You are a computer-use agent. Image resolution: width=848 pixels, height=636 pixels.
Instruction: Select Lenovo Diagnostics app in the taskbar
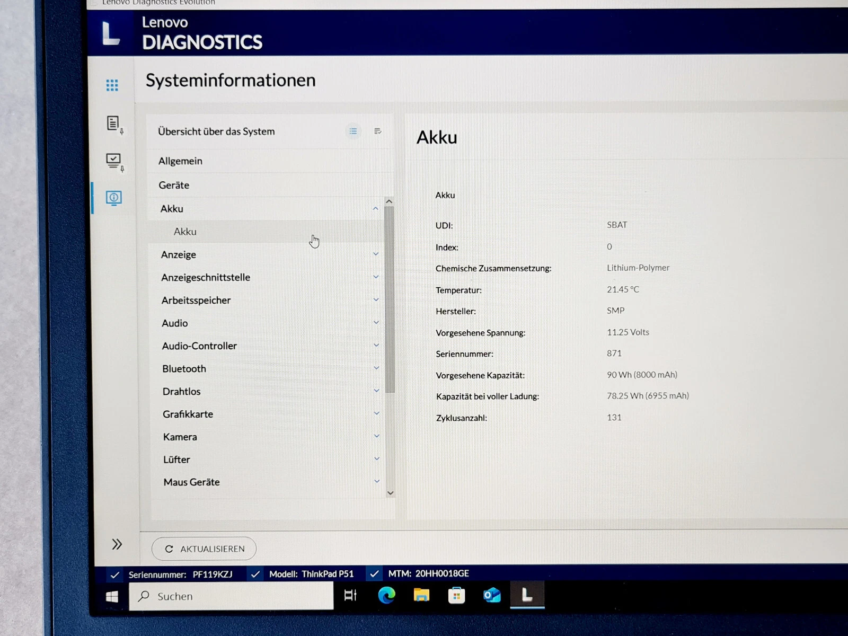[527, 595]
